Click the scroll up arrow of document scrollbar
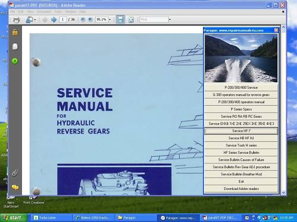 (x=283, y=27)
